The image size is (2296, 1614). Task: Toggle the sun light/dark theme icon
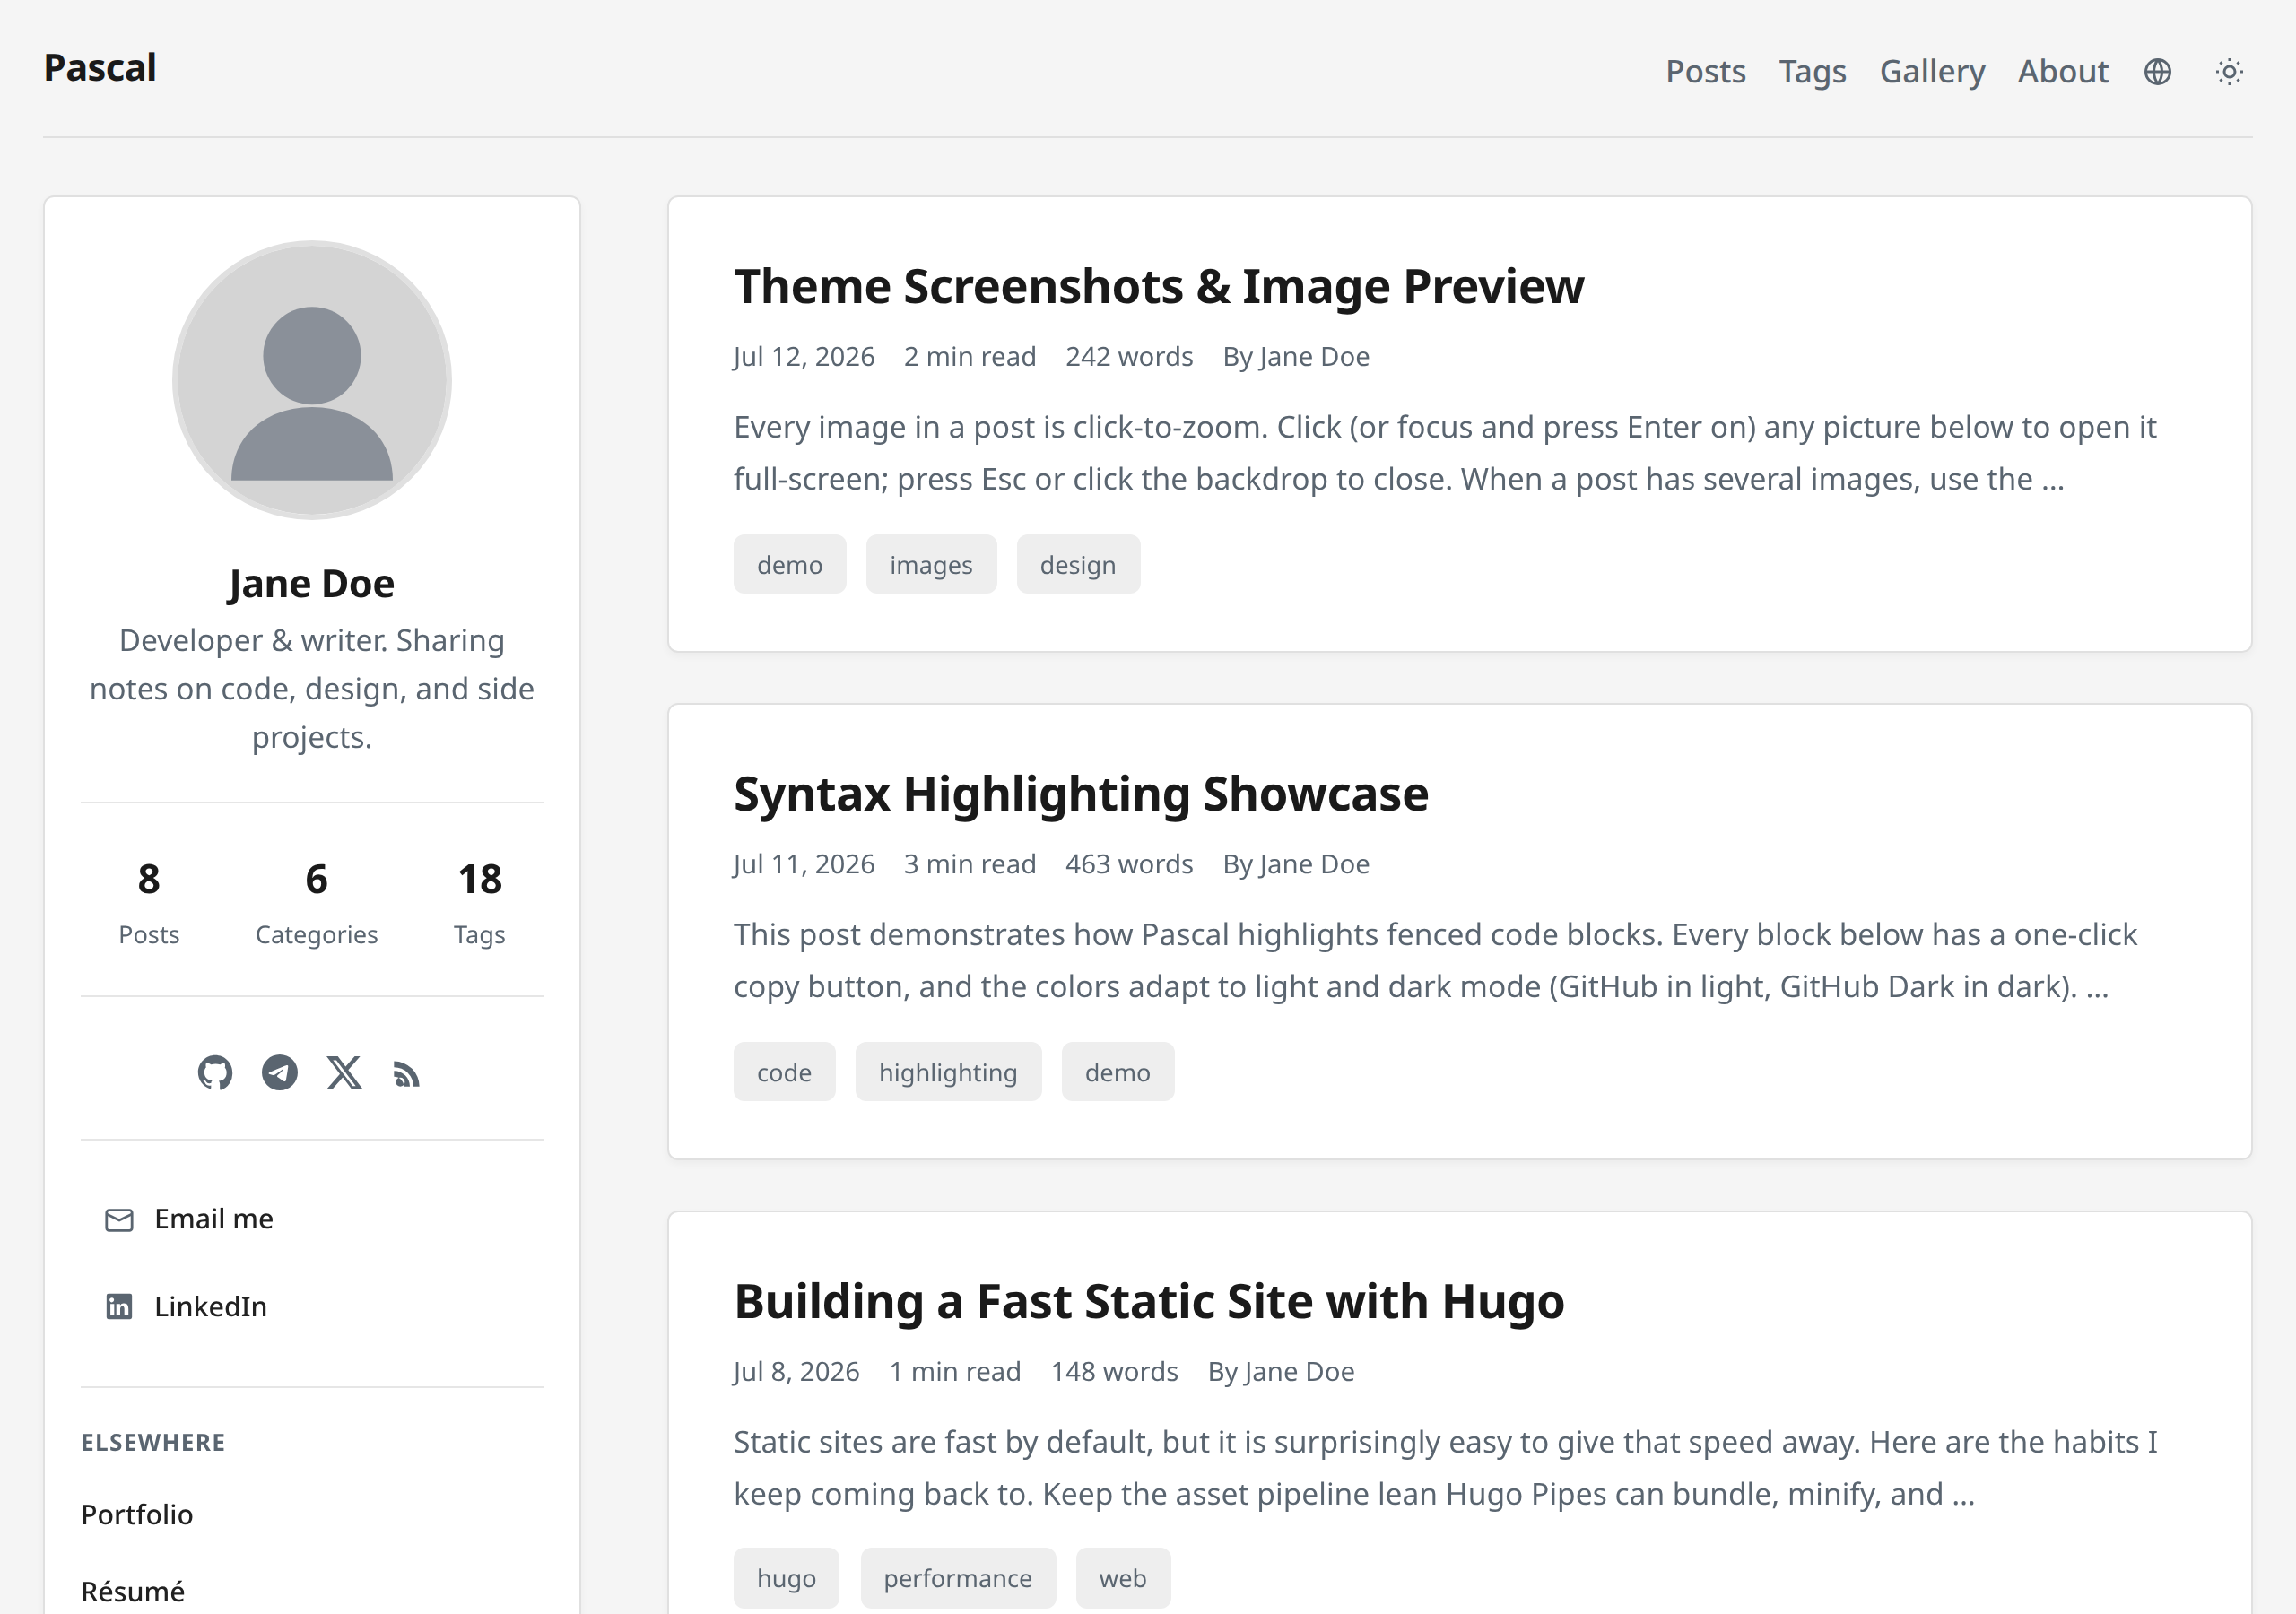(2229, 72)
